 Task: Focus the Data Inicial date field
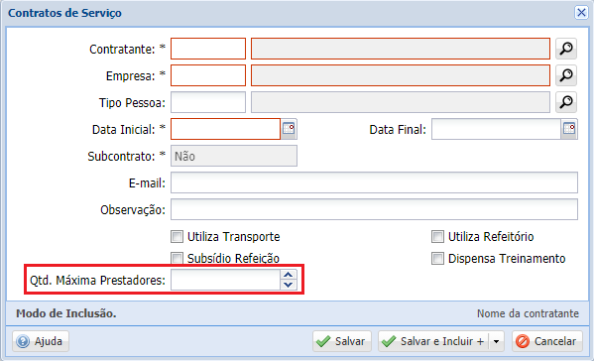tap(225, 129)
